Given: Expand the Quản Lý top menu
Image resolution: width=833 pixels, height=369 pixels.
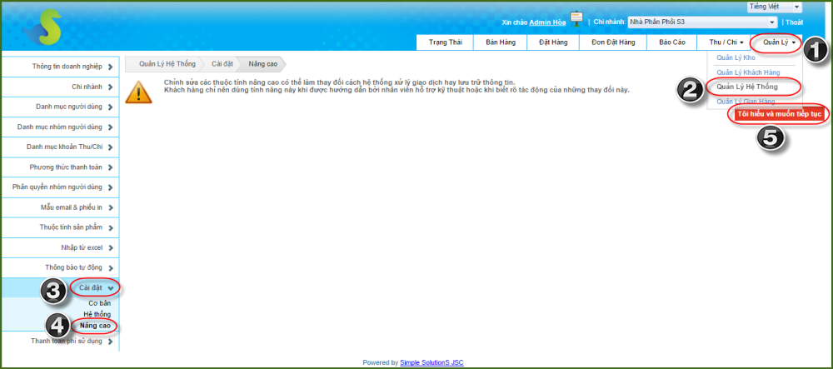Looking at the screenshot, I should click(x=779, y=42).
